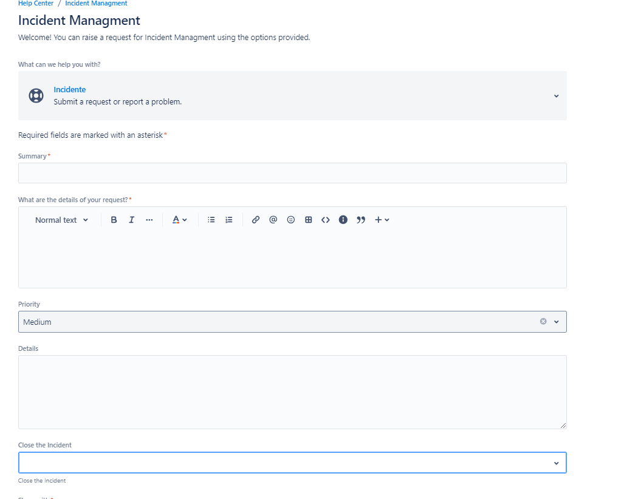Insert an emoji from the editor toolbar

[290, 219]
